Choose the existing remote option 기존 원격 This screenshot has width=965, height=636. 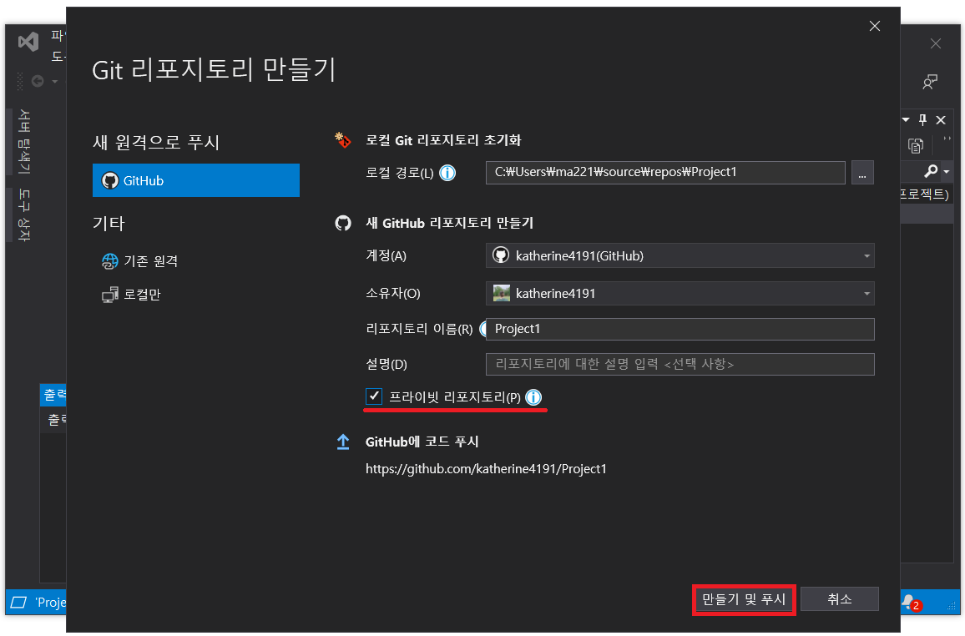150,261
